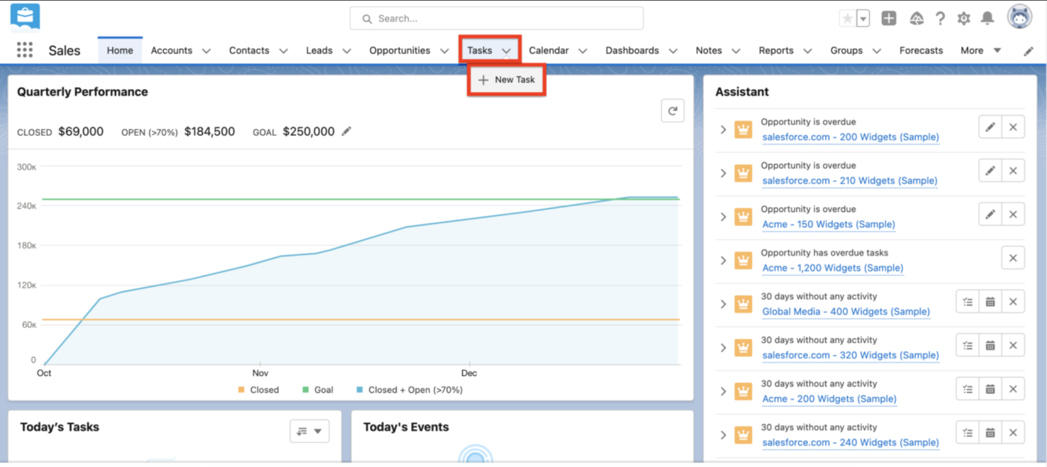Open salesforce.com - 200 Widgets (Sample) link
The height and width of the screenshot is (467, 1047).
(x=851, y=137)
